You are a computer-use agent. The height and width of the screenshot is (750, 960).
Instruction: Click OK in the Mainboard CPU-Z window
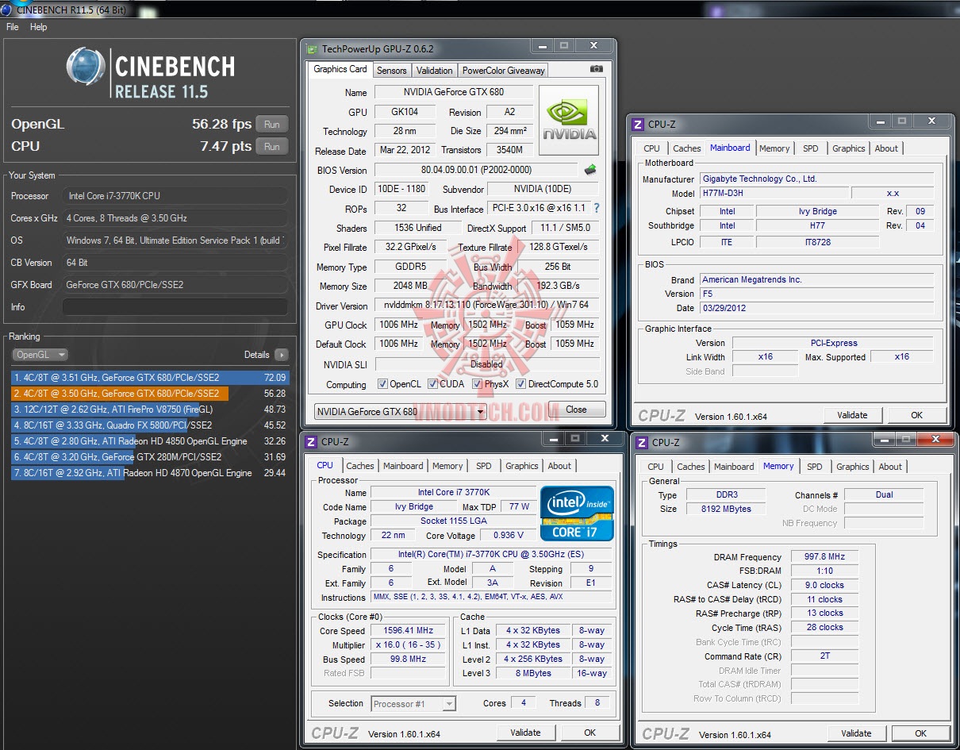[x=916, y=415]
